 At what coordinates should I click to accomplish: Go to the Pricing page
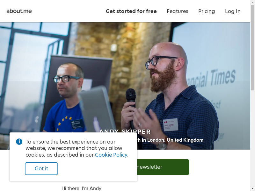(x=207, y=11)
